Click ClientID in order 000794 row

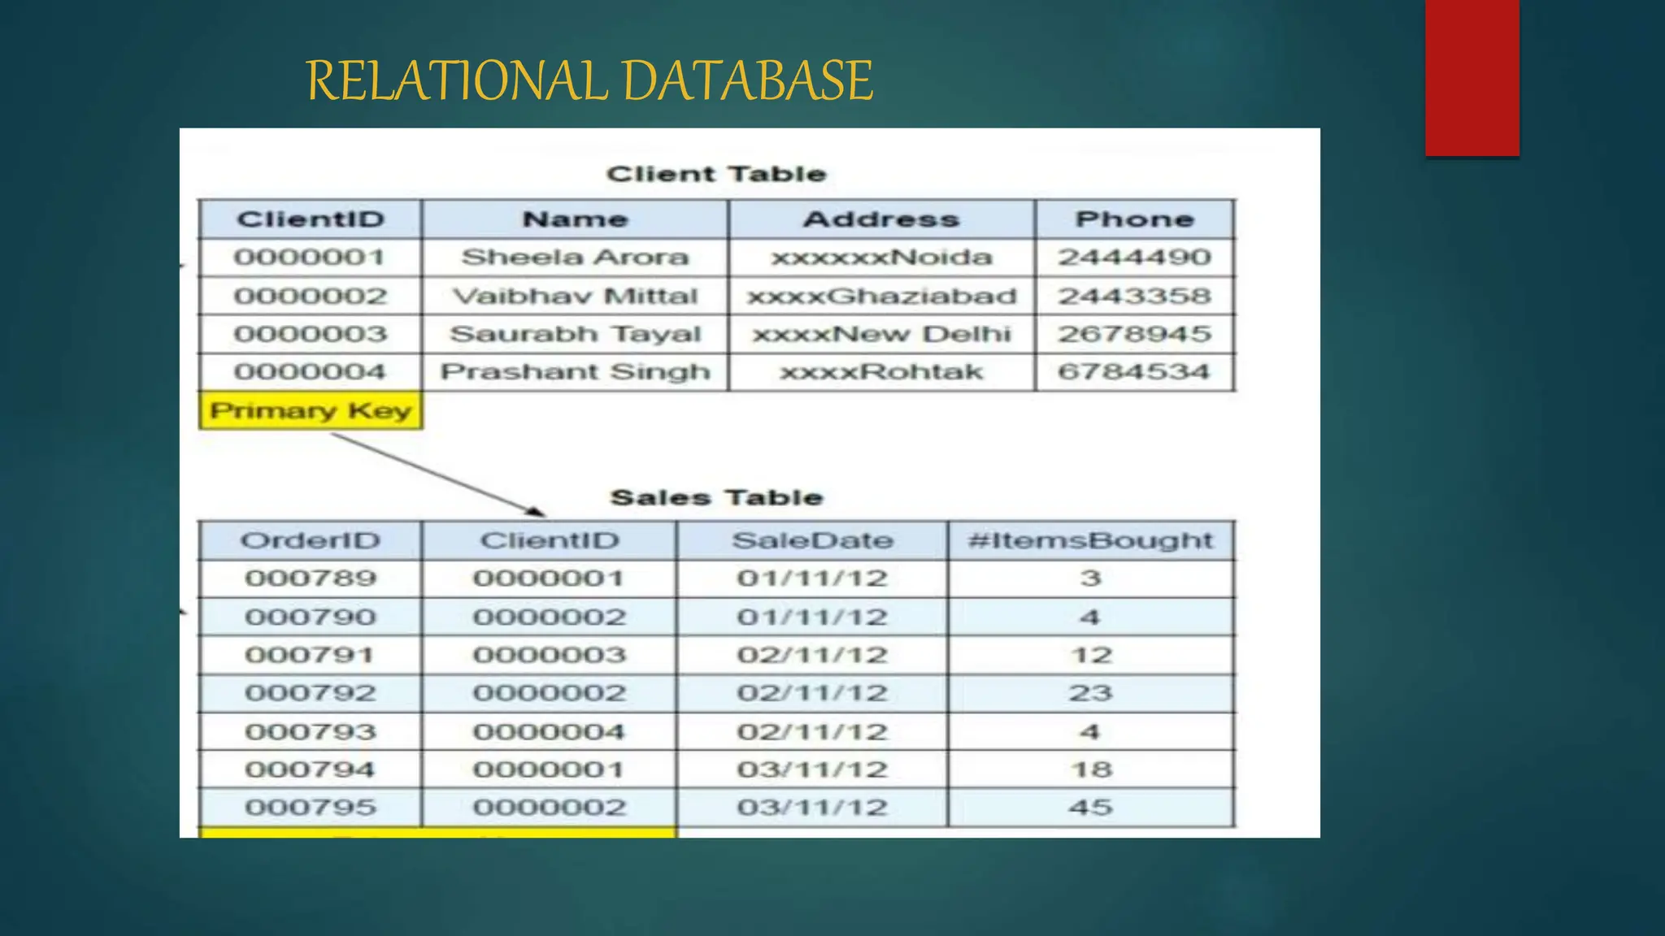(x=549, y=769)
